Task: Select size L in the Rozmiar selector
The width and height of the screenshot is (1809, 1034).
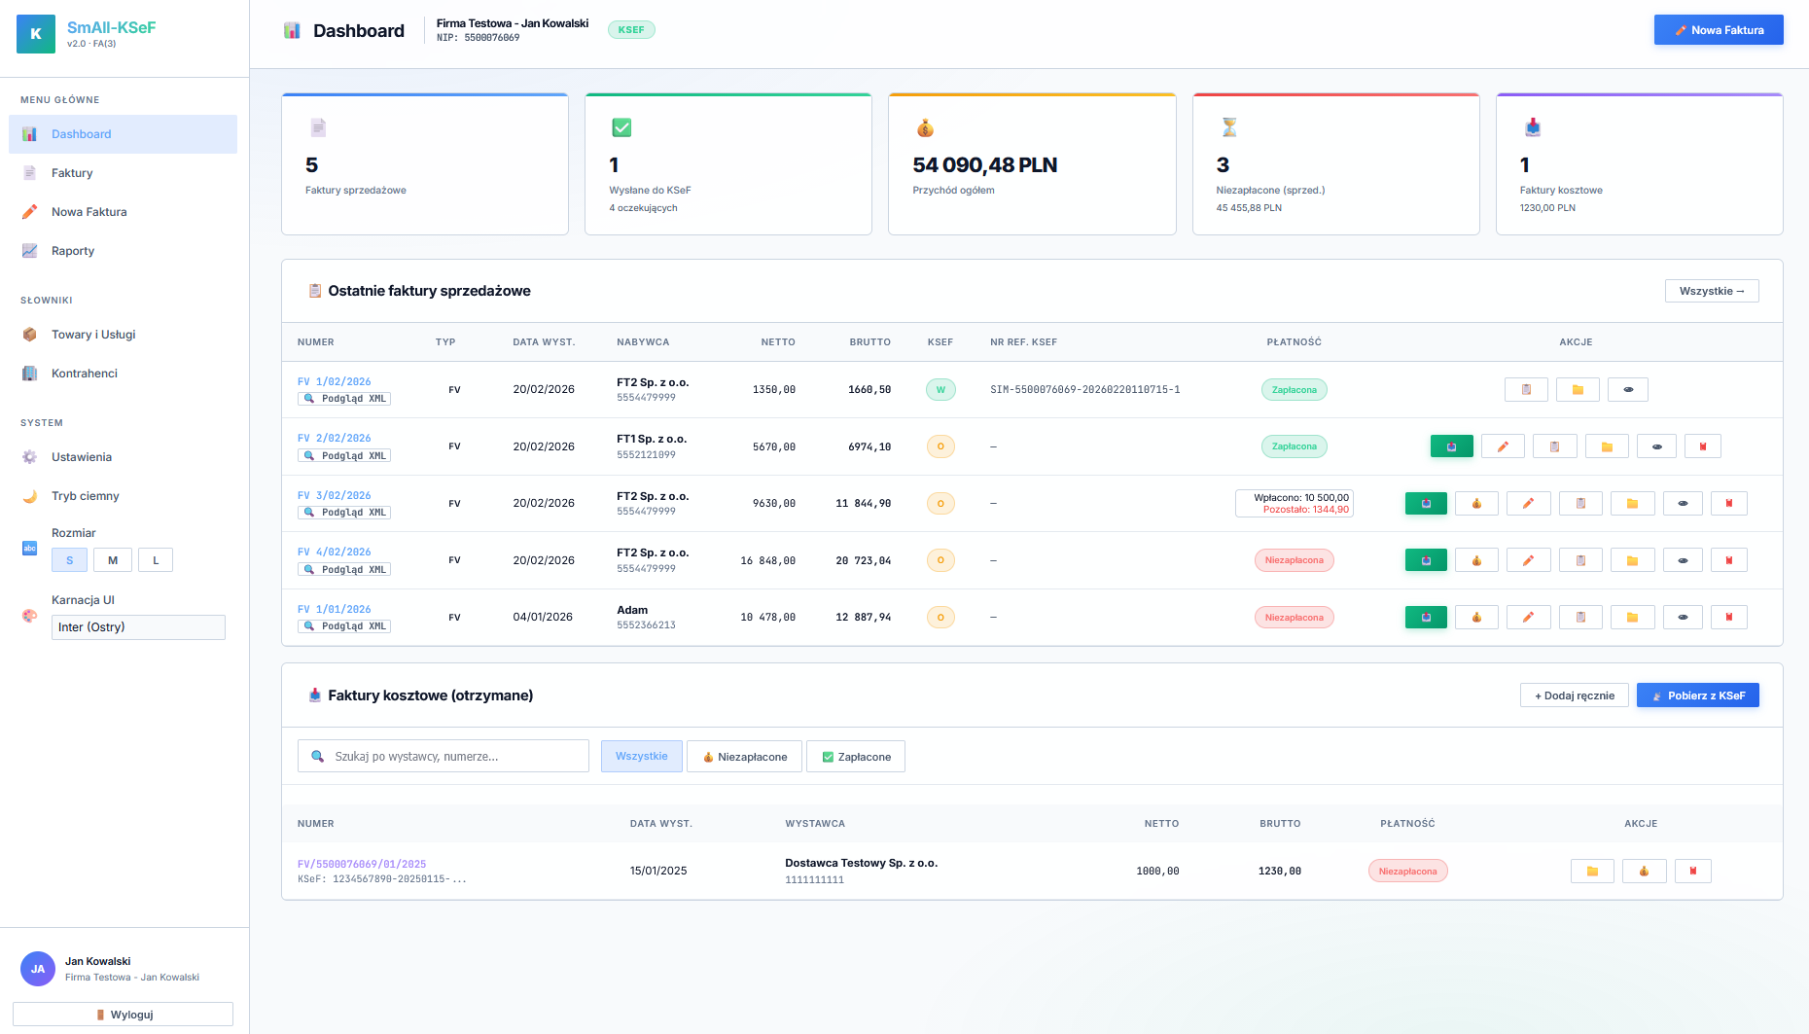Action: [x=155, y=559]
